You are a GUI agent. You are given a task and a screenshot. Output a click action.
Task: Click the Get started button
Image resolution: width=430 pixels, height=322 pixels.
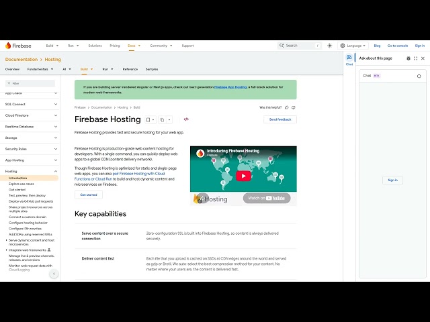(x=88, y=195)
